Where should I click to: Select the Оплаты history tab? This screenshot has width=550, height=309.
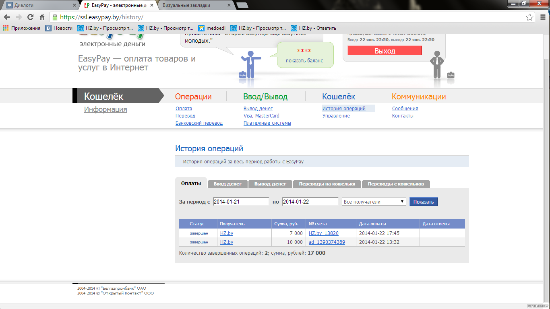(191, 183)
